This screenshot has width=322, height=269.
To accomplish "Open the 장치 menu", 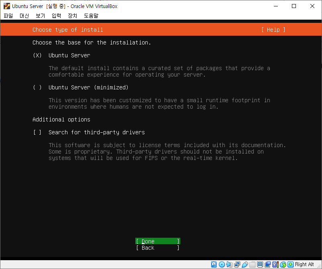I will (x=73, y=16).
